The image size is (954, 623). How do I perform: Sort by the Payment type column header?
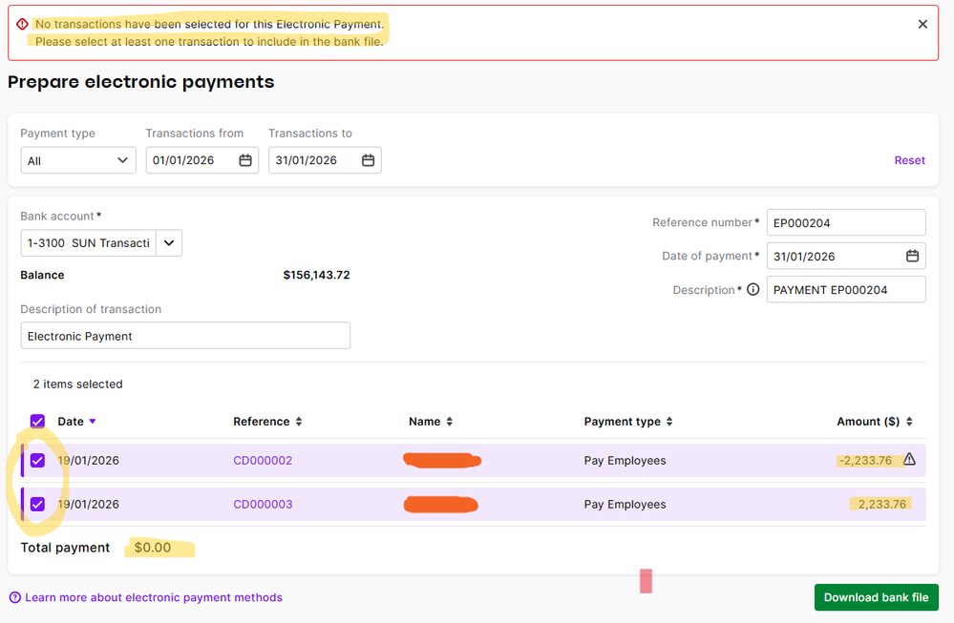point(627,422)
